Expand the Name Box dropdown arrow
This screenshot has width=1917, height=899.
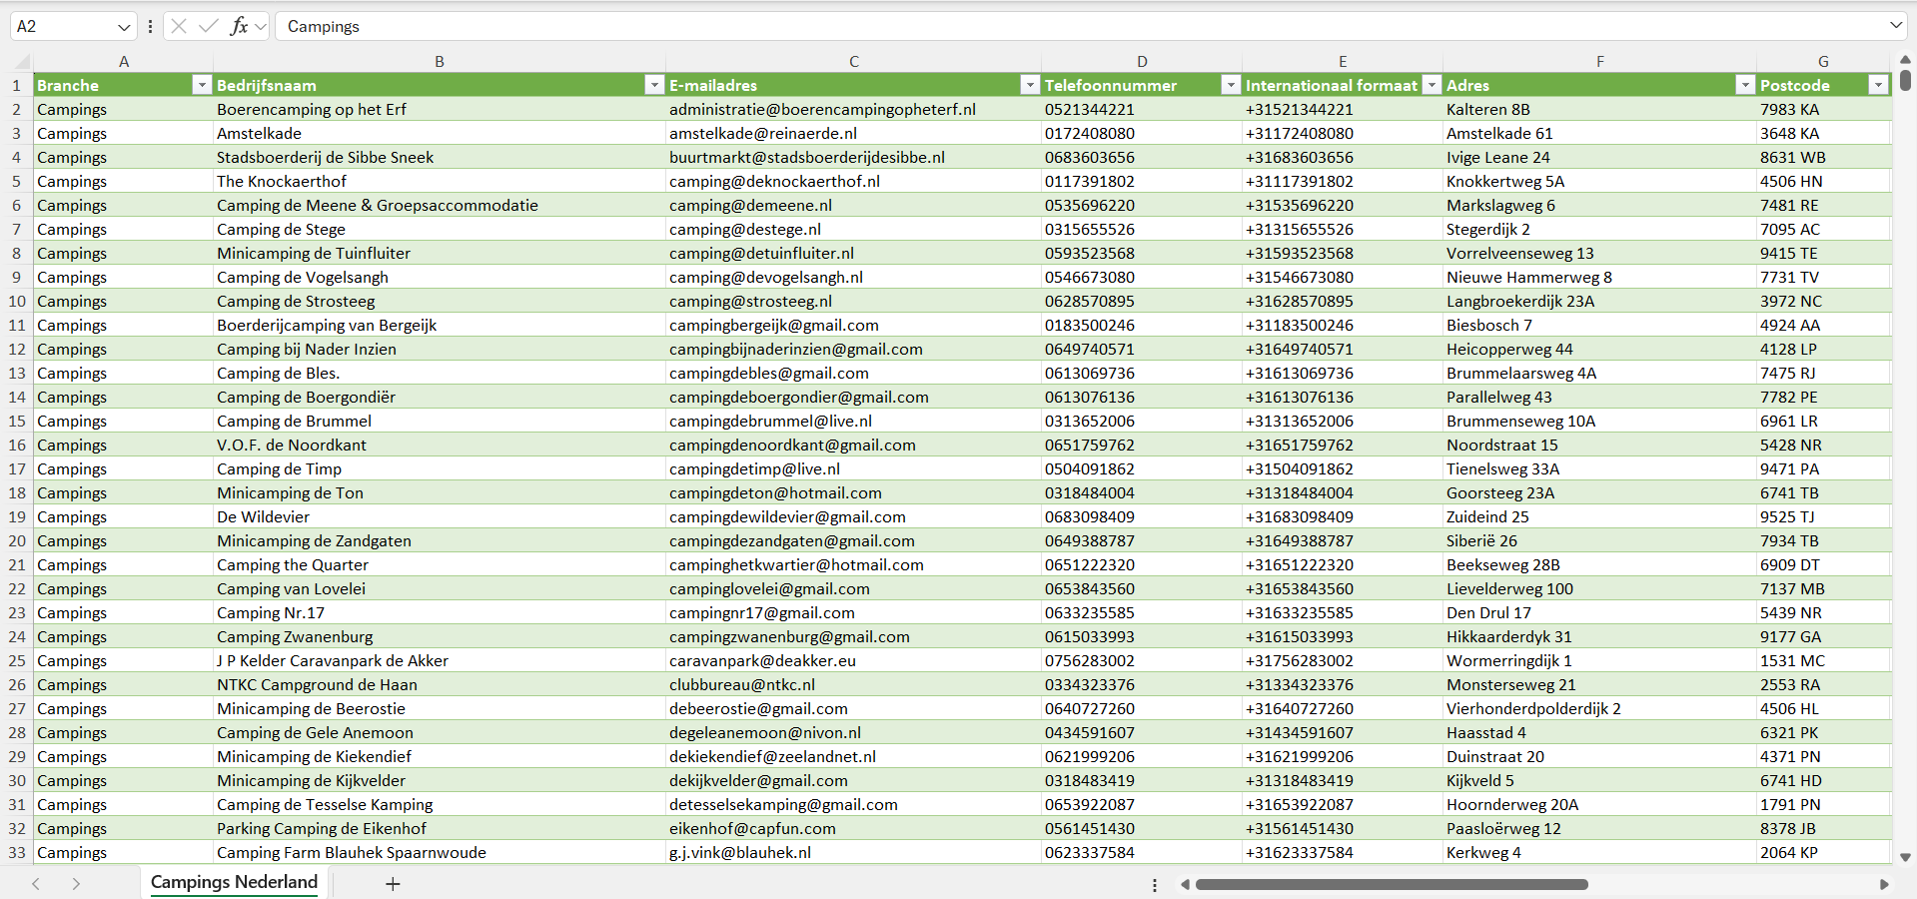(x=124, y=27)
